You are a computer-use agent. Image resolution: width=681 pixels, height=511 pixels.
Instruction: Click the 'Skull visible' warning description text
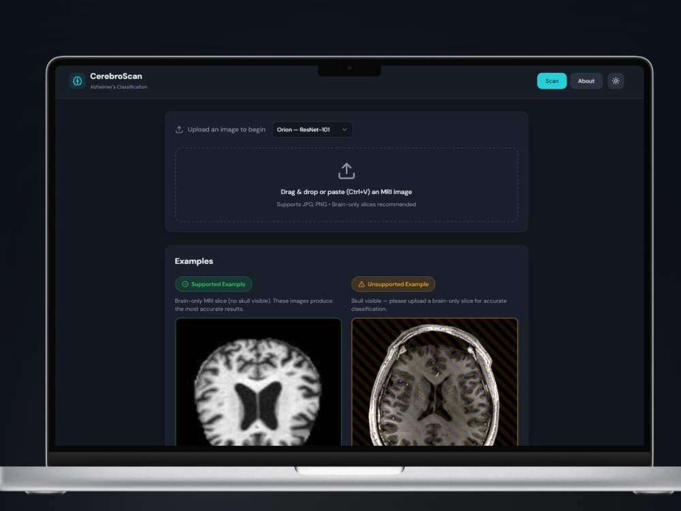click(x=428, y=305)
